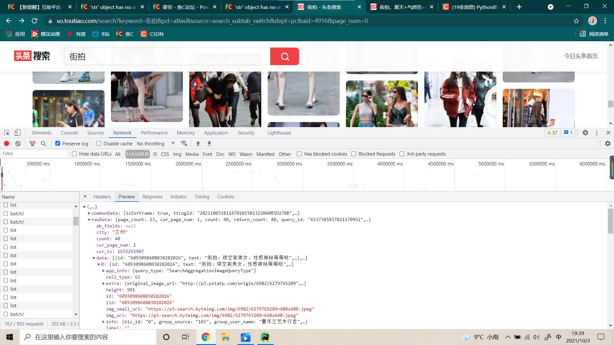The width and height of the screenshot is (614, 345).
Task: Click the Preview pane vertical scrollbar thumb
Action: pyautogui.click(x=611, y=221)
